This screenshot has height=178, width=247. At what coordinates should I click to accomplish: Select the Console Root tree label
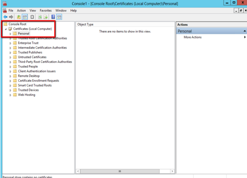tap(17, 24)
